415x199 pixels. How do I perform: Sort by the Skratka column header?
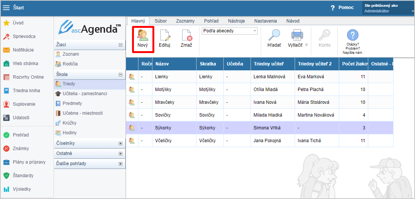[x=210, y=64]
